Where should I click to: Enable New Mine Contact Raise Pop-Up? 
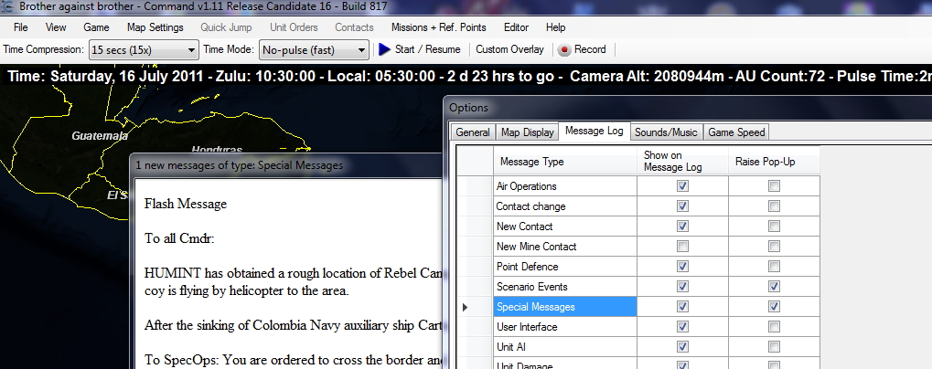coord(774,247)
